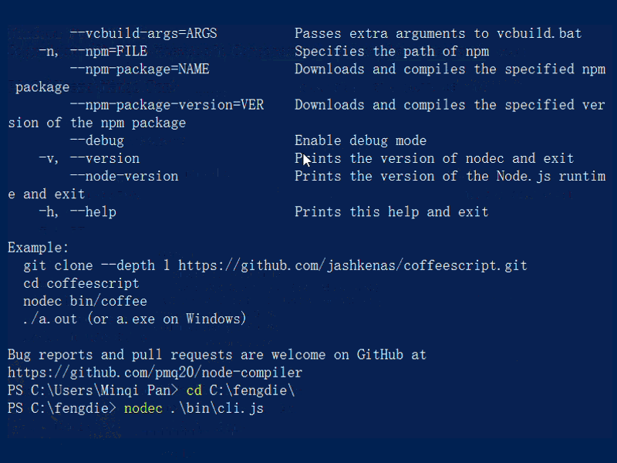This screenshot has width=617, height=463.
Task: Click the --npm-package-version=VER option
Action: coord(167,105)
